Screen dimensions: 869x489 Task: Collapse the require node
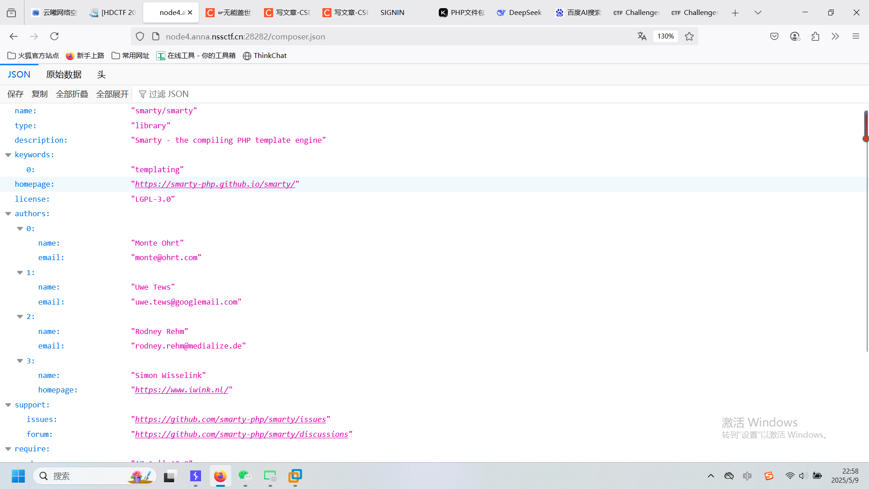[8, 449]
